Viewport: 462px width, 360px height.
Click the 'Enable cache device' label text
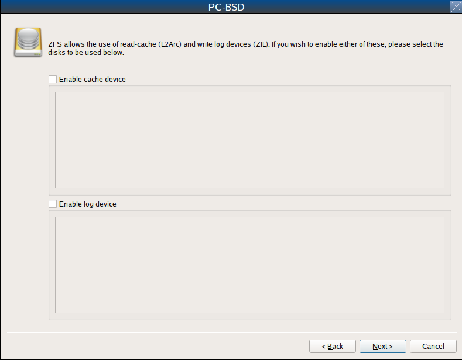coord(92,79)
